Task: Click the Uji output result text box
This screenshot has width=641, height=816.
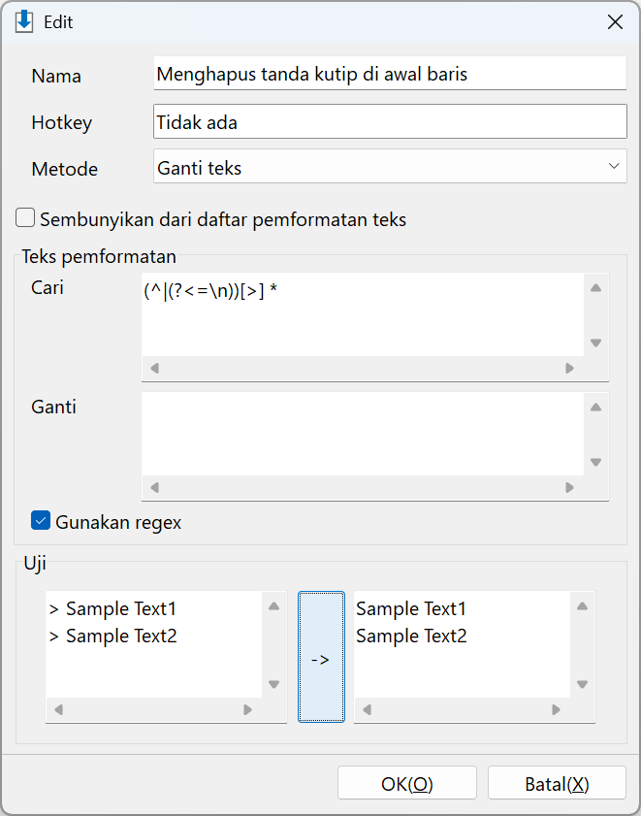Action: click(x=462, y=644)
